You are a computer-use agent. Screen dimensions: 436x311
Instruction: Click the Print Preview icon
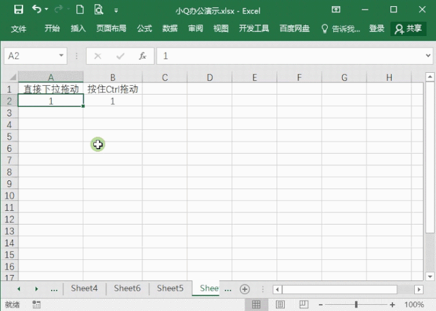98,10
